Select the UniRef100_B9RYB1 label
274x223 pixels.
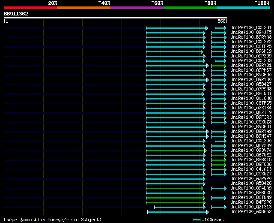tap(251, 66)
